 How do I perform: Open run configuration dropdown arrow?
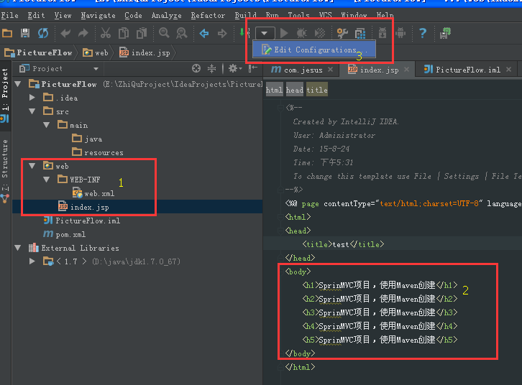(265, 33)
